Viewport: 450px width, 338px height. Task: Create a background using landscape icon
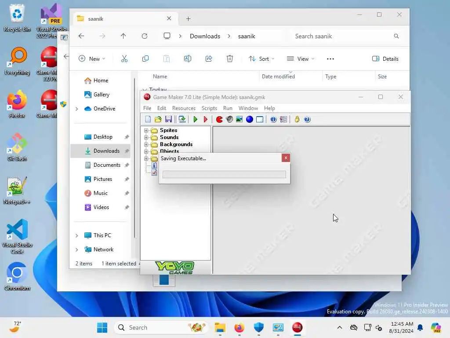[240, 119]
